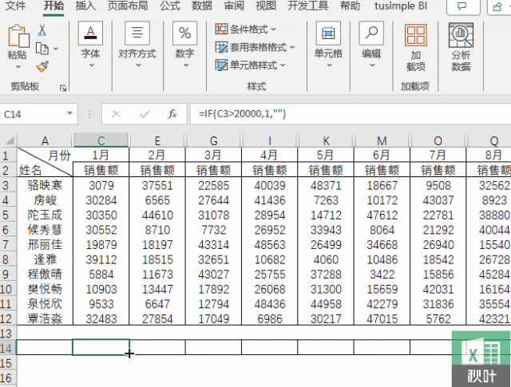Click the 条件格式 conditional formatting icon
The image size is (511, 387).
[221, 29]
